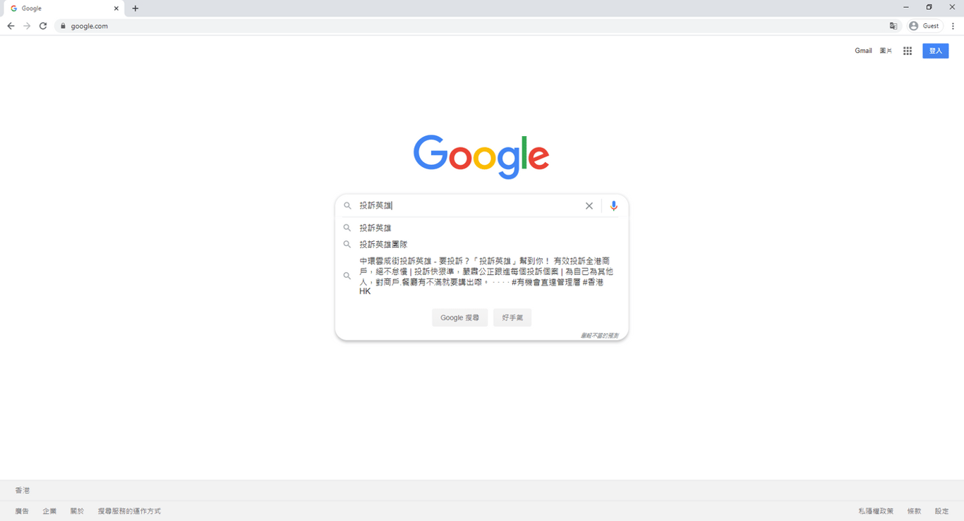Close the Google tab
The height and width of the screenshot is (521, 964).
pyautogui.click(x=116, y=8)
